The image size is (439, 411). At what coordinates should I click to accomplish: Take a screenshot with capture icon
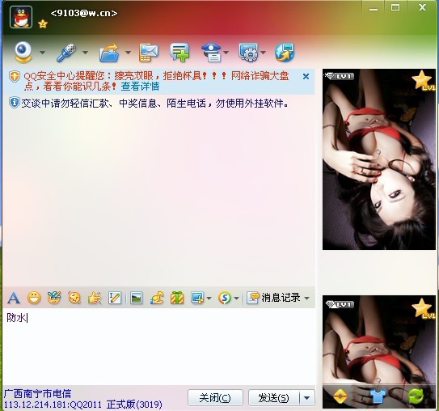pyautogui.click(x=197, y=298)
